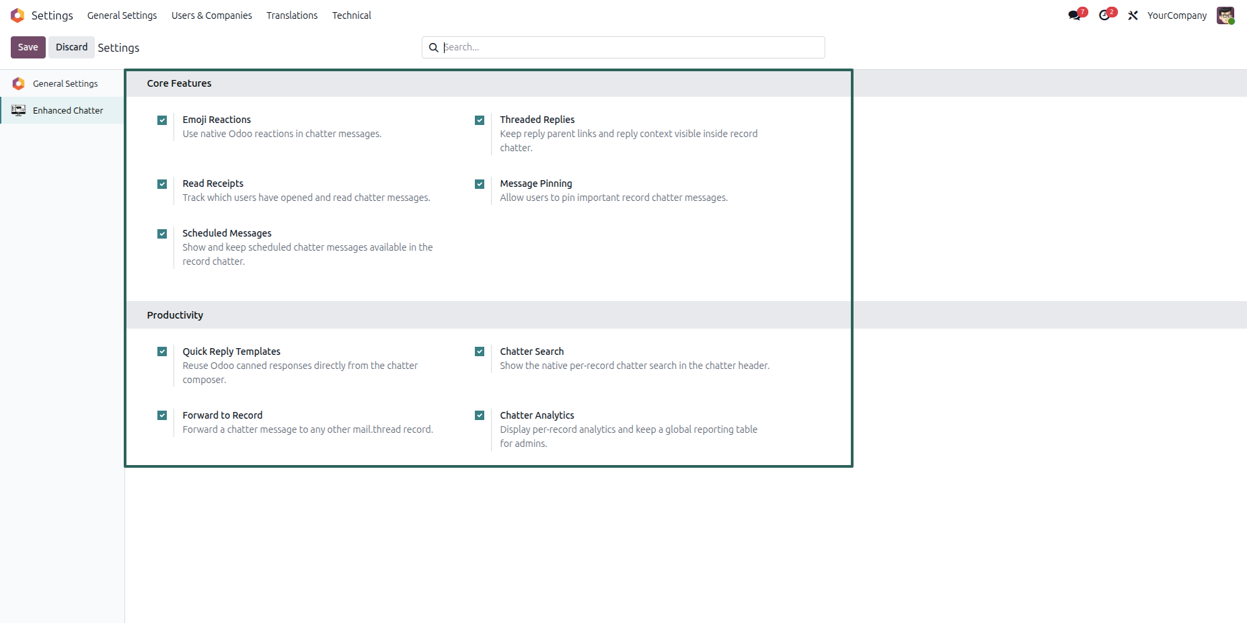Click the Threaded Replies label

(x=537, y=120)
